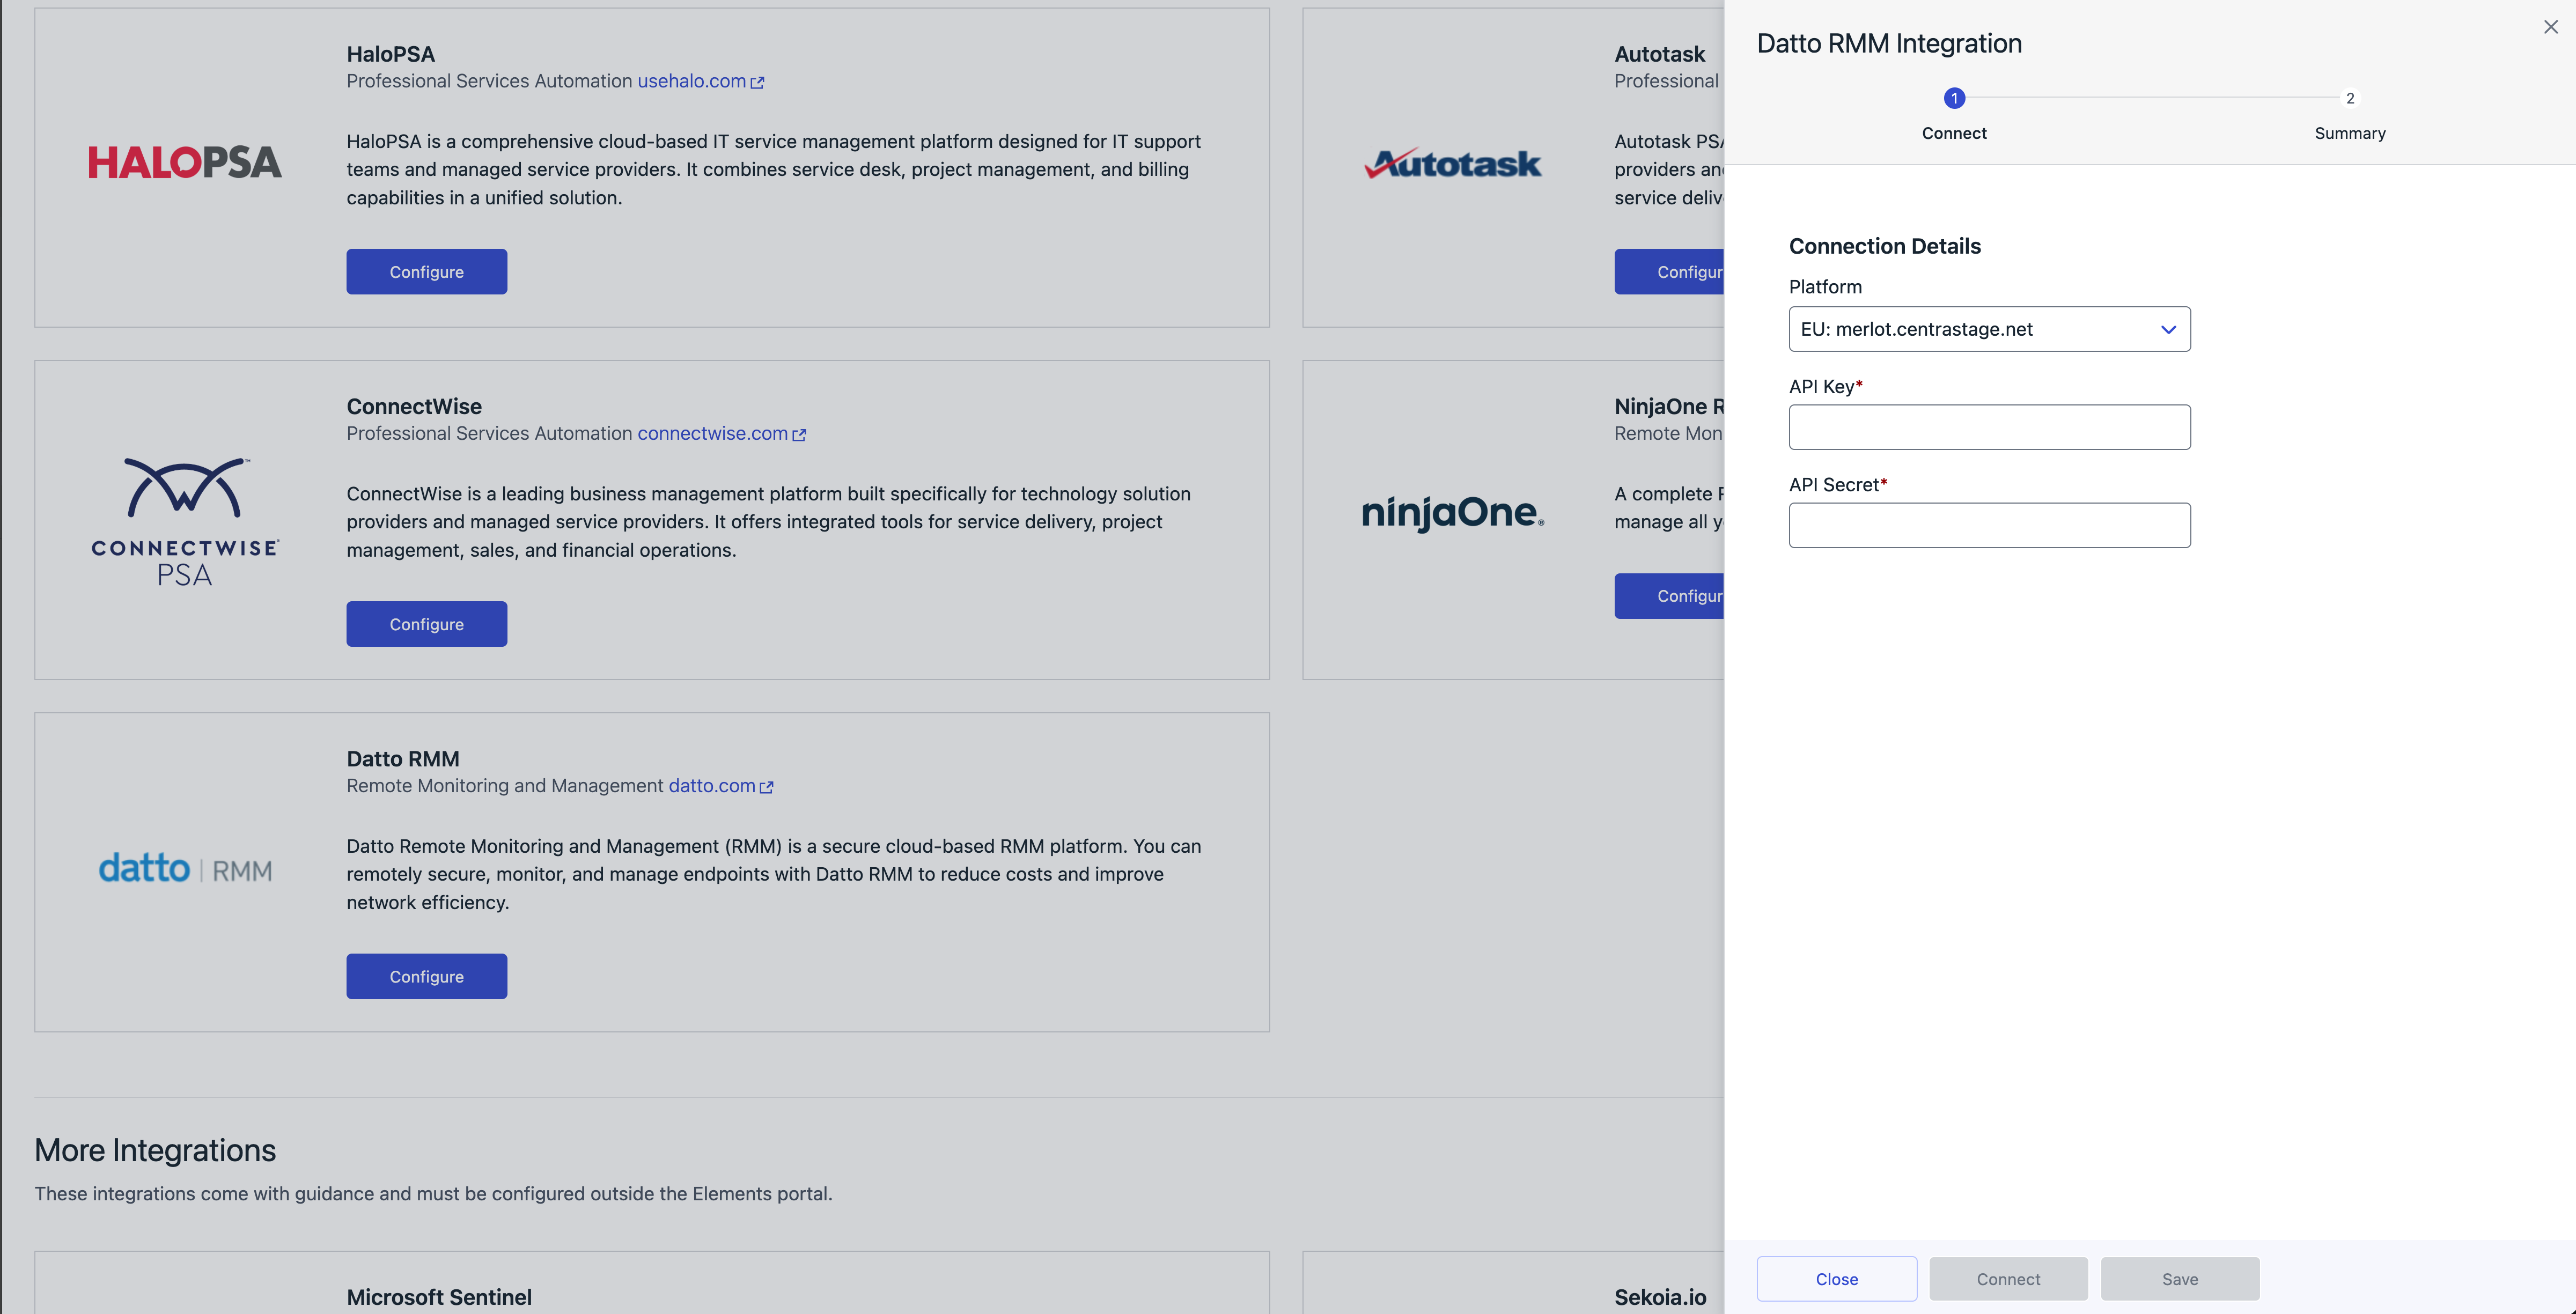Configure the HaloPSA integration
The image size is (2576, 1314).
[x=427, y=272]
